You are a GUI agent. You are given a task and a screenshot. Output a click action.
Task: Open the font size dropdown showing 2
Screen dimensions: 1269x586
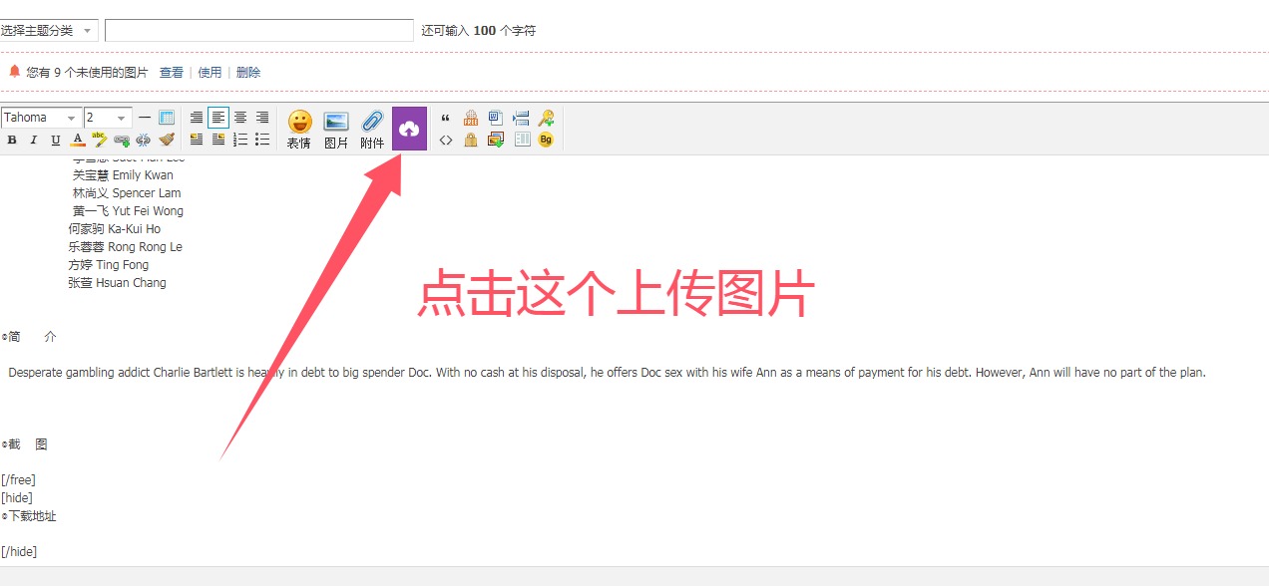(108, 118)
